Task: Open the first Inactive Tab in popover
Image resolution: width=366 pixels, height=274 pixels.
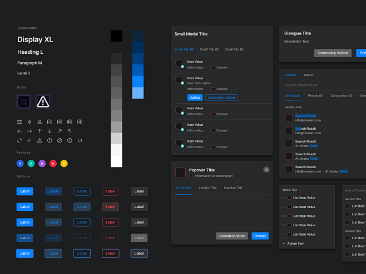Action: click(x=207, y=188)
